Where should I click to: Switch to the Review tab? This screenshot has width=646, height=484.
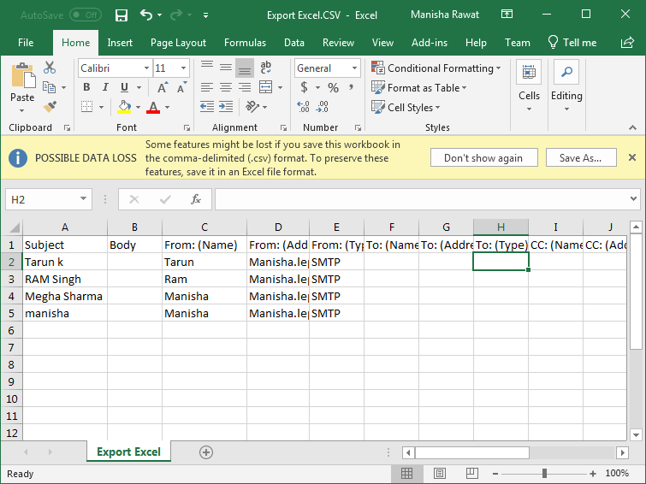tap(338, 43)
